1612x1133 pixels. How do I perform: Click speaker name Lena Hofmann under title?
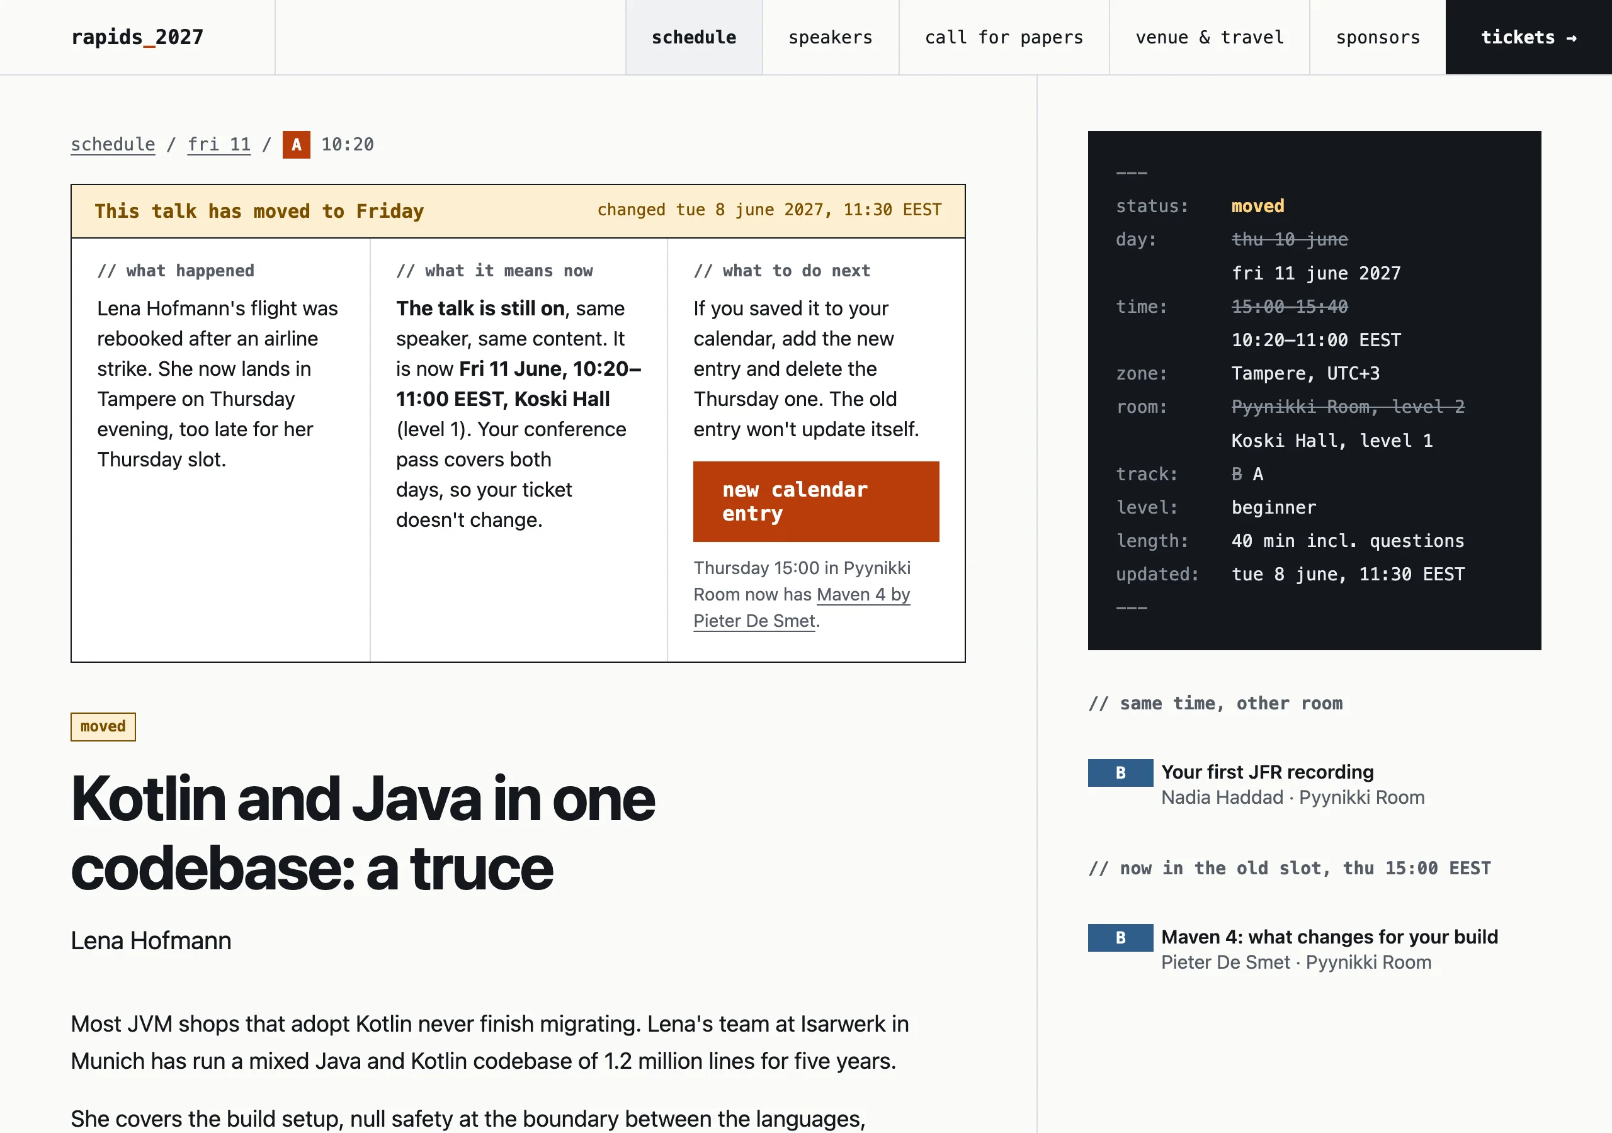[x=151, y=940]
